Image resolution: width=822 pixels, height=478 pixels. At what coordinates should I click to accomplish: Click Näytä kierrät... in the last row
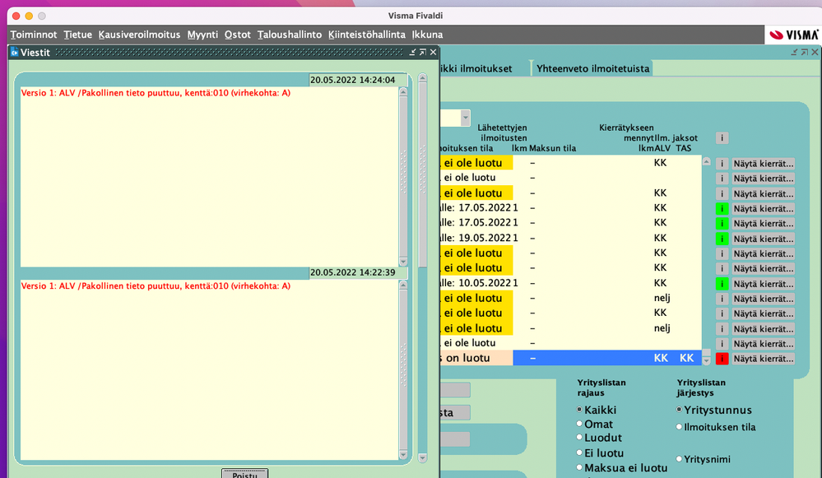(763, 359)
